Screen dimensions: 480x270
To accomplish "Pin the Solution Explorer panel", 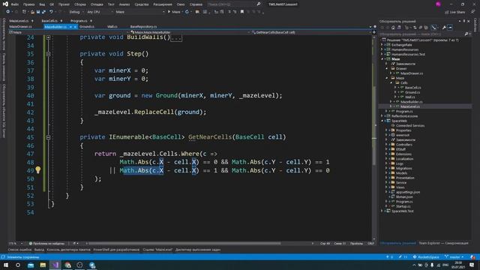I will click(464, 21).
